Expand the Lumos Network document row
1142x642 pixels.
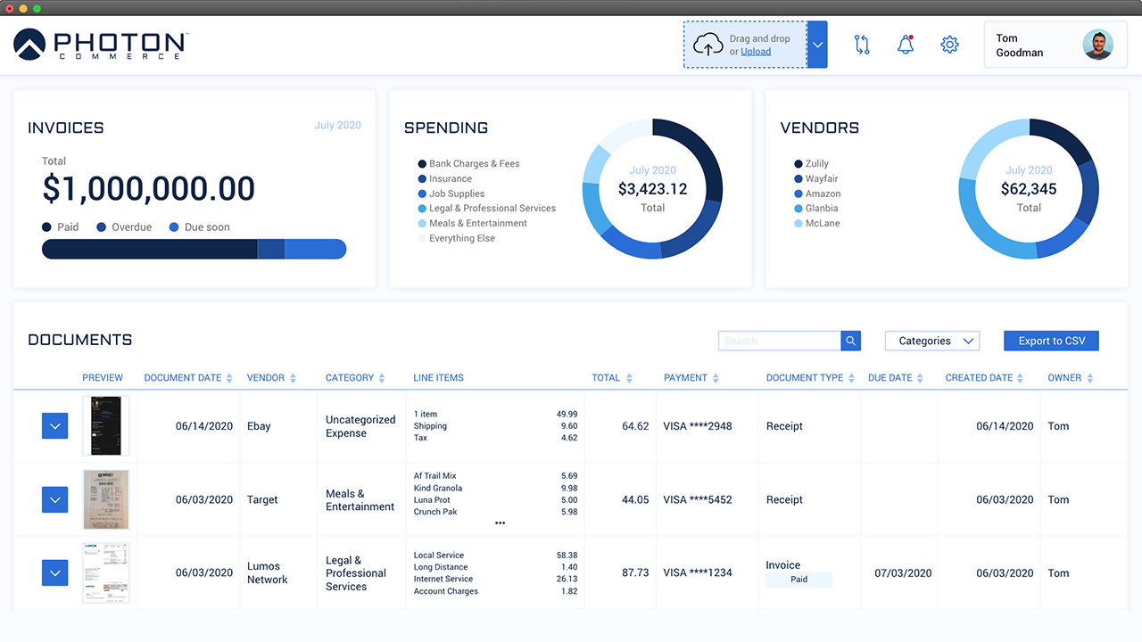55,572
